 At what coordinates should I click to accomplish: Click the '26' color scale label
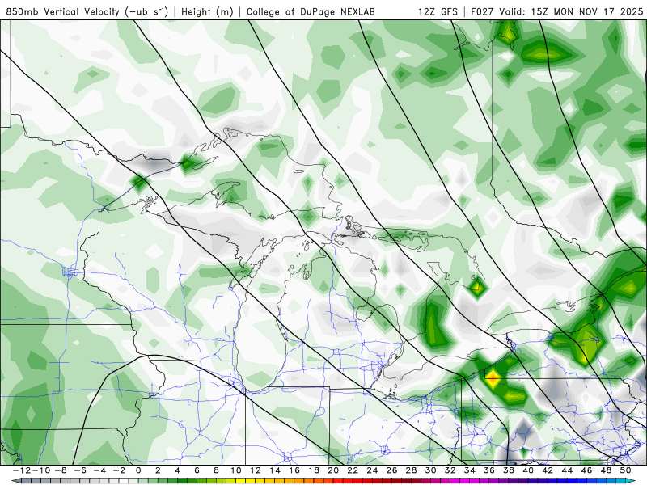tap(391, 470)
